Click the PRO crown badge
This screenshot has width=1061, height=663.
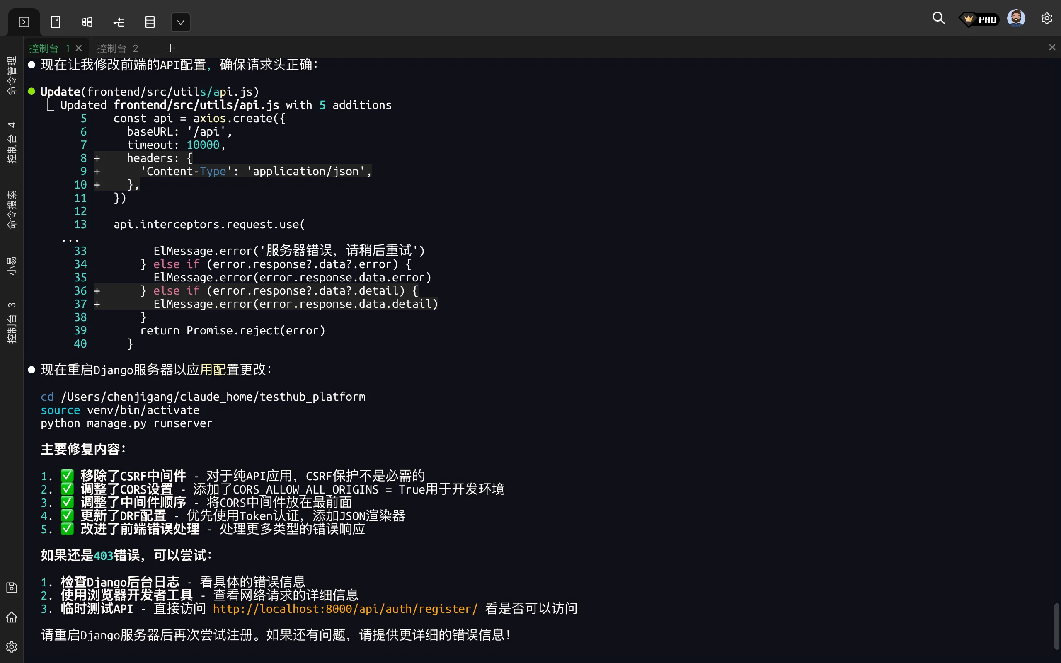click(979, 19)
